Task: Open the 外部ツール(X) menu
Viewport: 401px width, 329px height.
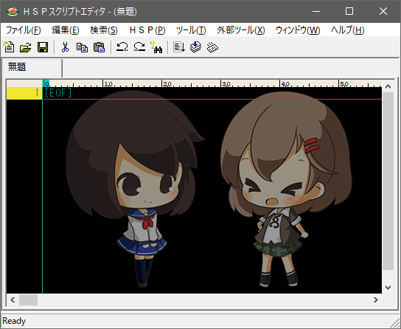Action: tap(241, 30)
